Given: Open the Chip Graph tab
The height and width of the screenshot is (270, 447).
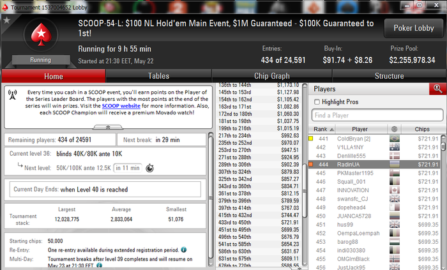Looking at the screenshot, I should pos(272,77).
